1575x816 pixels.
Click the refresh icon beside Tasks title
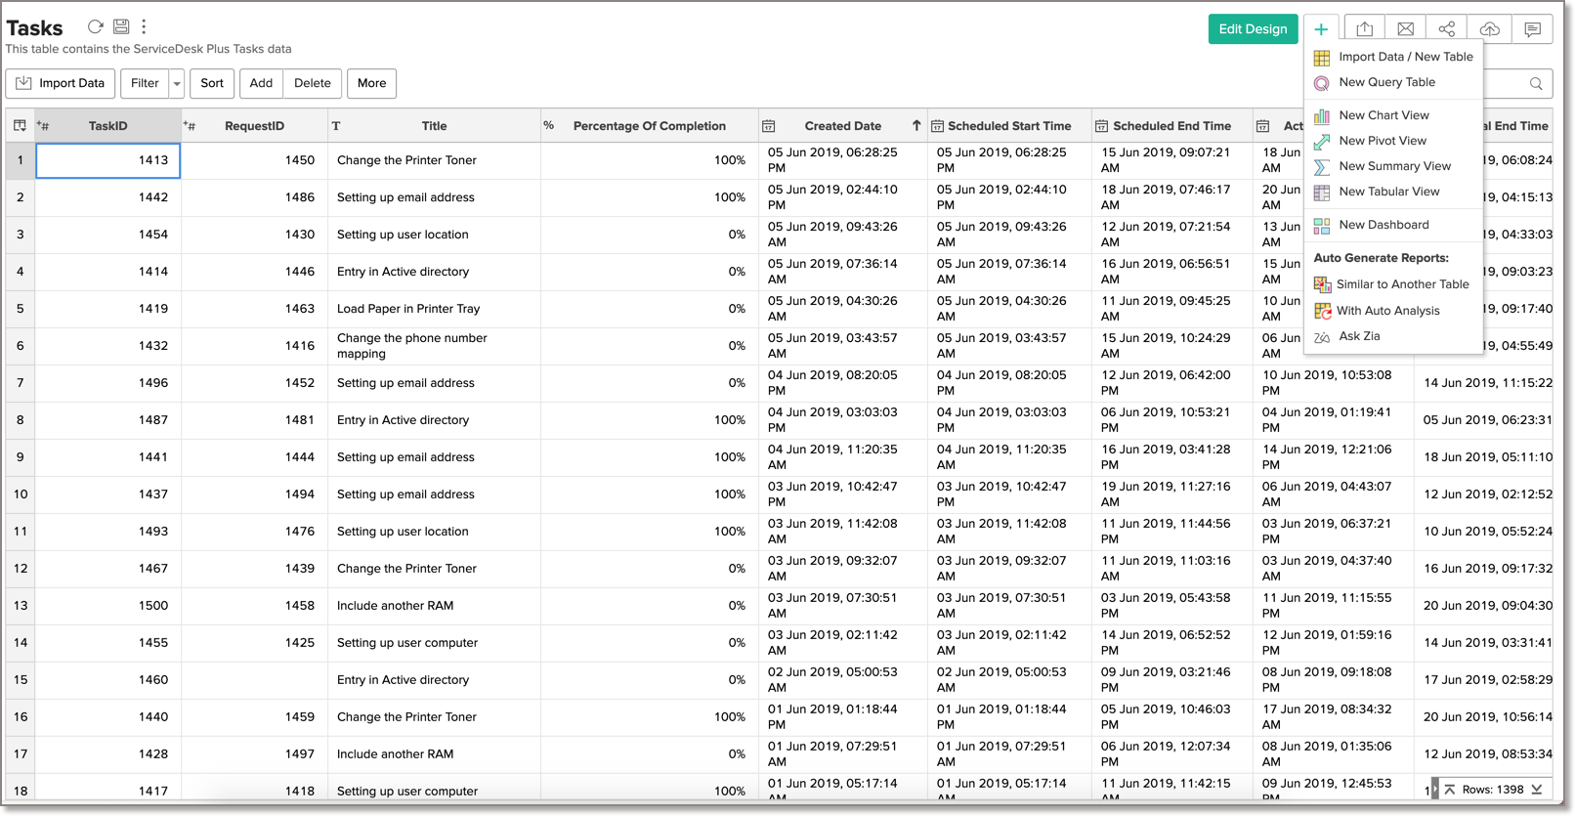[95, 26]
